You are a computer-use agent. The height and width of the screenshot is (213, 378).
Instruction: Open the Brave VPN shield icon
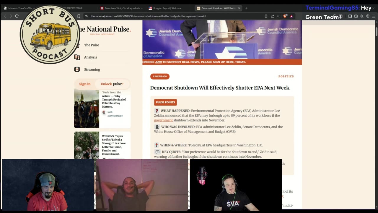click(368, 16)
